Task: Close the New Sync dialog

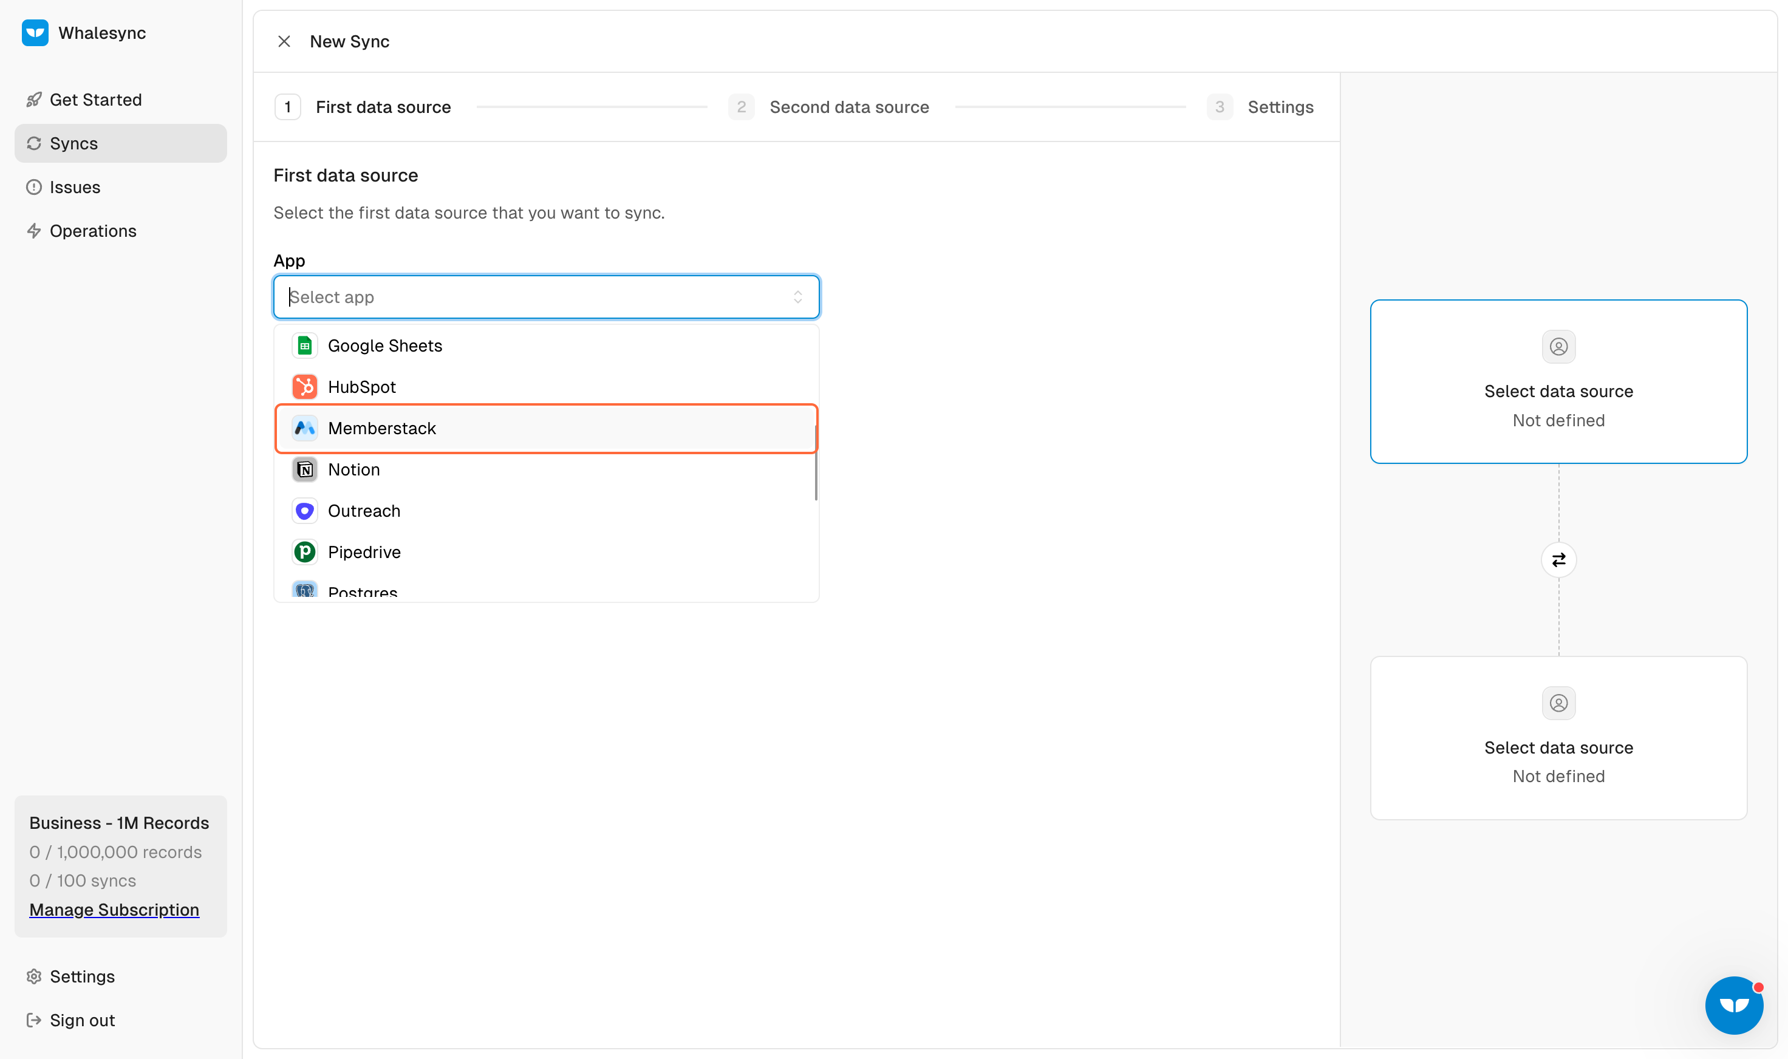Action: coord(284,41)
